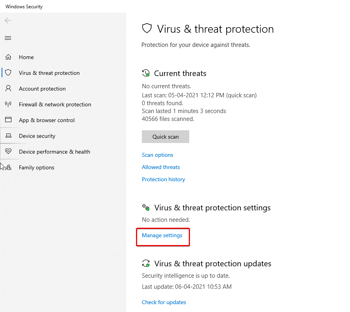350x312 pixels.
Task: Check for updates
Action: coord(164,302)
